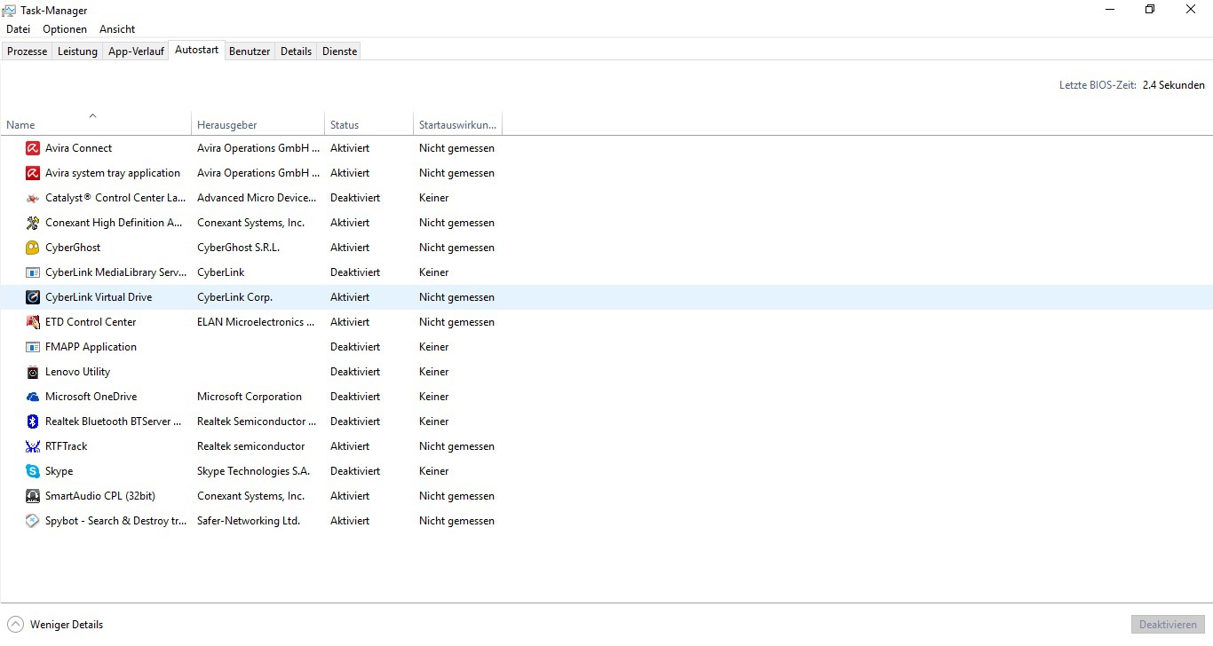Image resolution: width=1213 pixels, height=646 pixels.
Task: Open the Optionen menu
Action: point(65,29)
